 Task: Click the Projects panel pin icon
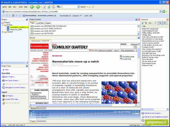coord(27,19)
